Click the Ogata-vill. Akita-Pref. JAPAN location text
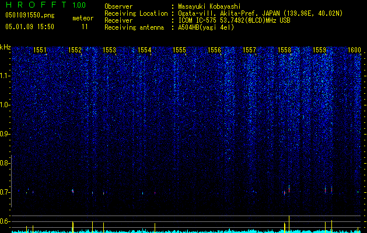This screenshot has width=367, height=233. point(260,13)
